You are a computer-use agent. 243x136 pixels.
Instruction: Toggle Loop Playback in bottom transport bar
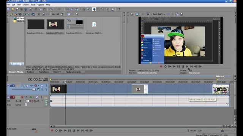56,130
